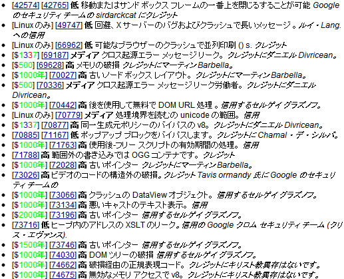Click the 'Tavis ormandy' credit text
Viewport: 344px width, 279px height.
[224, 175]
